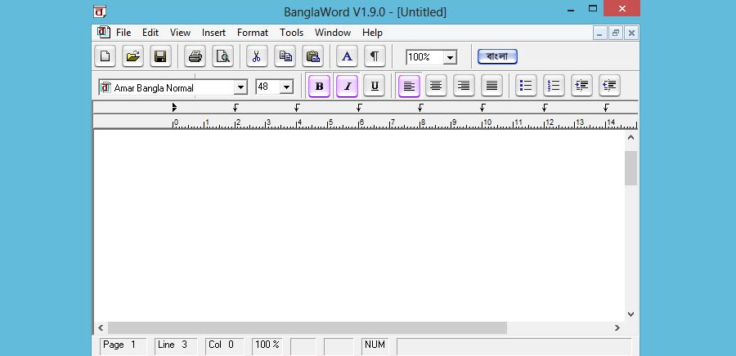
Task: Restore the inner document window
Action: (x=615, y=33)
